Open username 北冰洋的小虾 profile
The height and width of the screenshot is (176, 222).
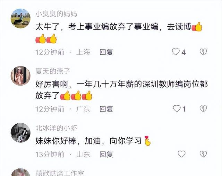[56, 128]
